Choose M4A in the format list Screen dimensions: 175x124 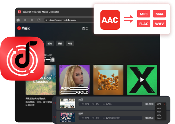click(159, 112)
